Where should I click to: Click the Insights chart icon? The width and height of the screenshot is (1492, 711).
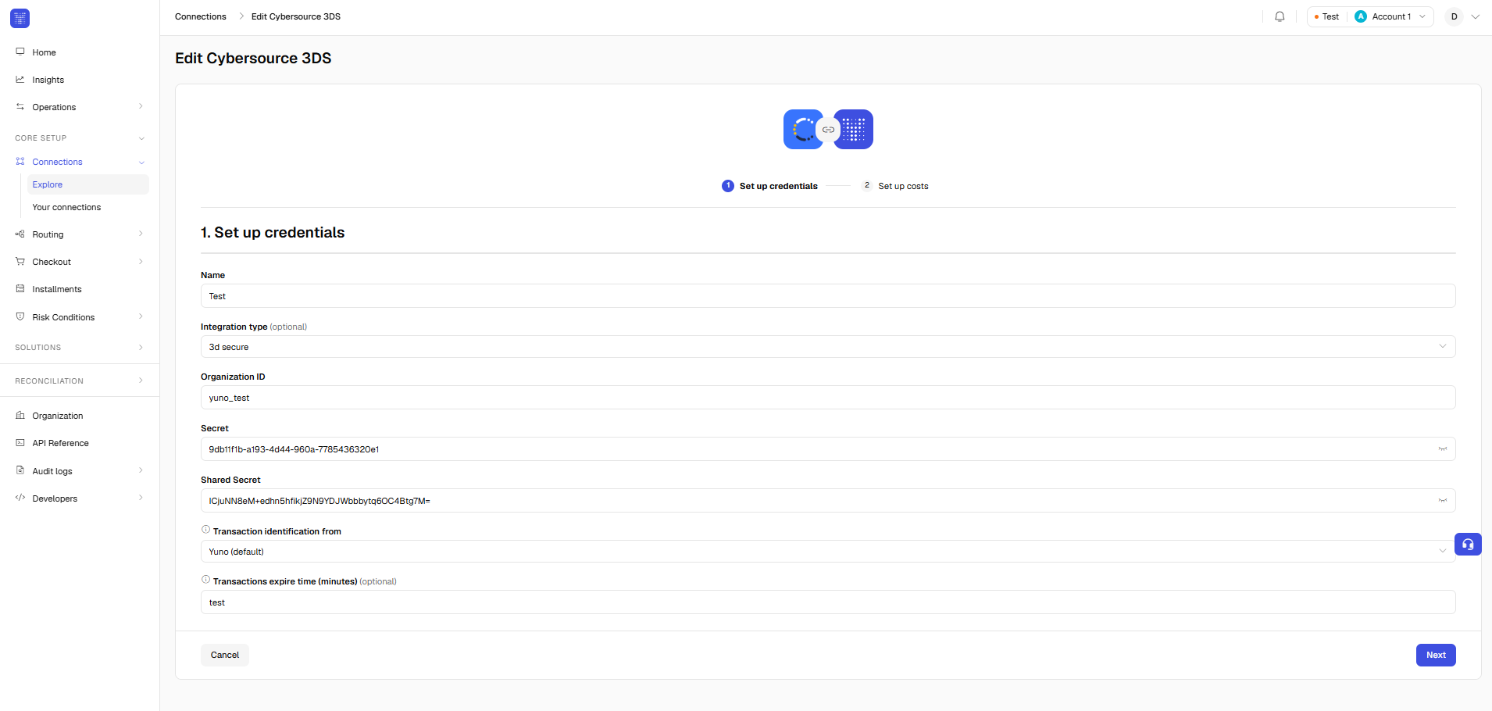[20, 79]
